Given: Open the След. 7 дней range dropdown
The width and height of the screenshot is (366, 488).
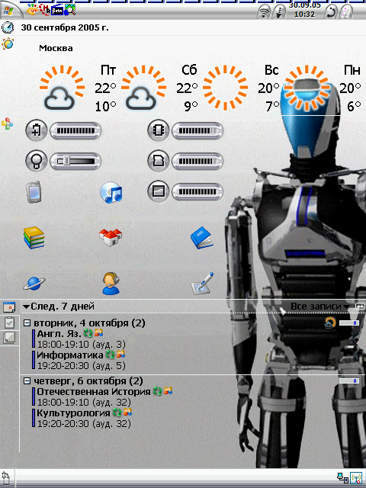Looking at the screenshot, I should (x=59, y=307).
